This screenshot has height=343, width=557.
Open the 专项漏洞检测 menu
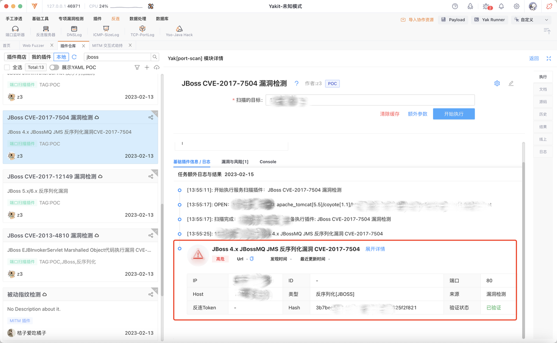pyautogui.click(x=71, y=19)
